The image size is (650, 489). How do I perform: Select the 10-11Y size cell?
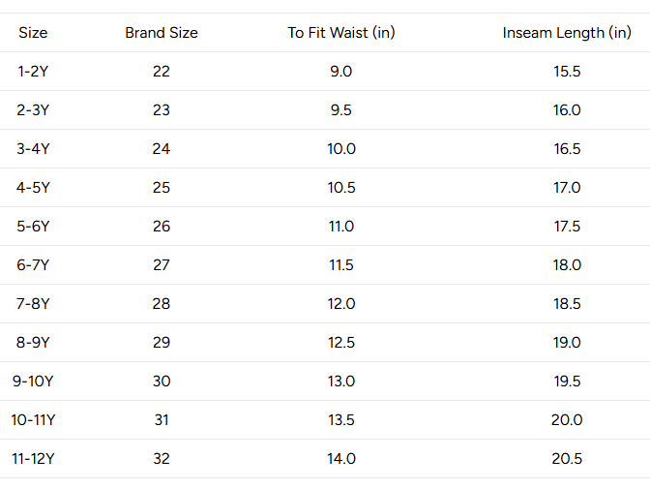pyautogui.click(x=33, y=419)
